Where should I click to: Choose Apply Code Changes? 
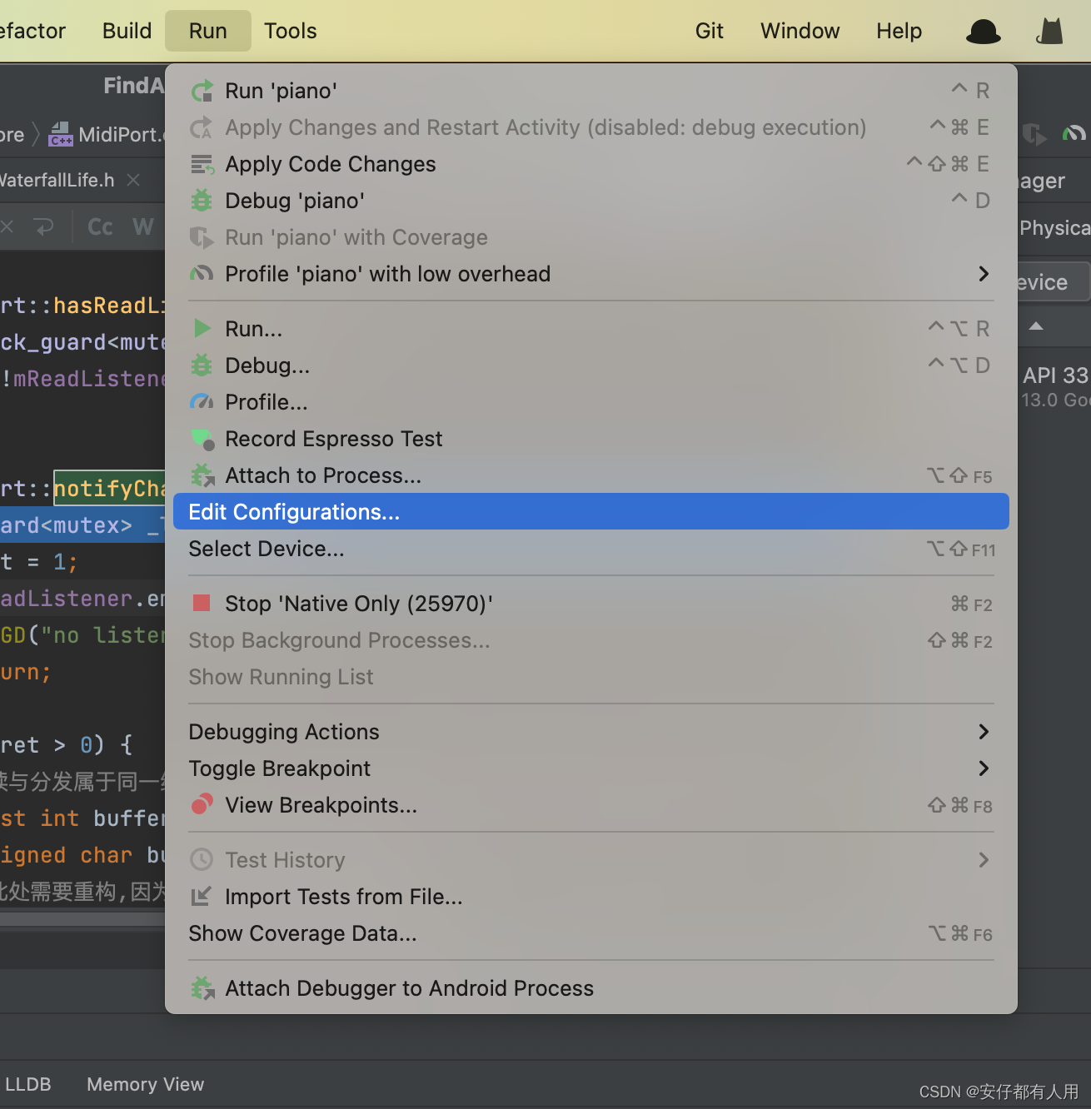[591, 164]
